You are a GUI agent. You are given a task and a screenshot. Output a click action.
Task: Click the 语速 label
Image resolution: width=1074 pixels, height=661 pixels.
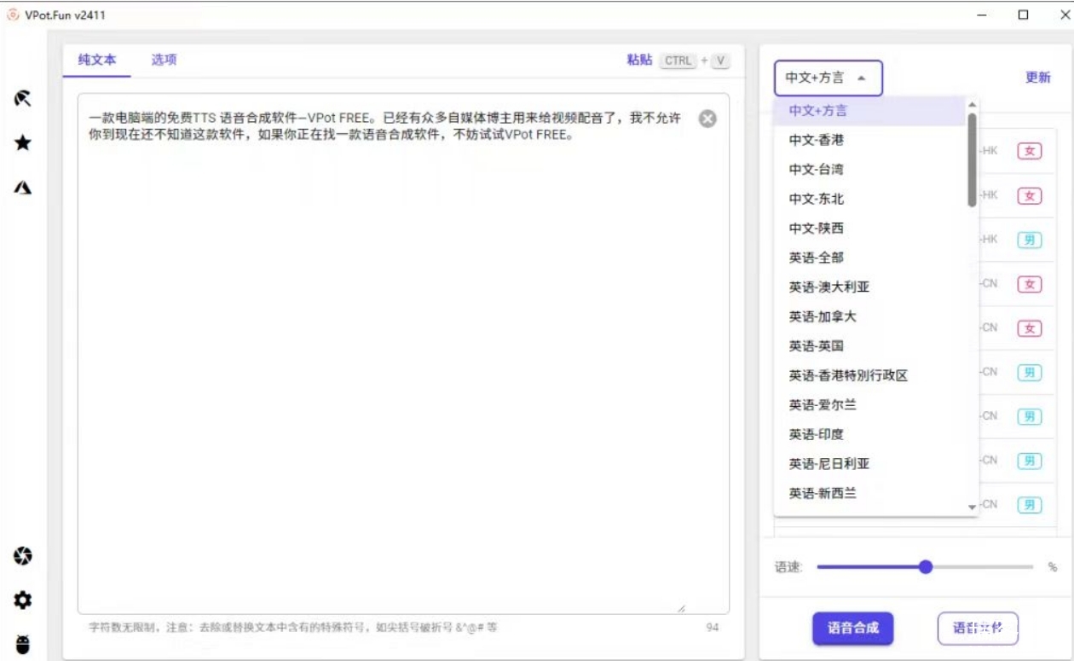tap(788, 567)
